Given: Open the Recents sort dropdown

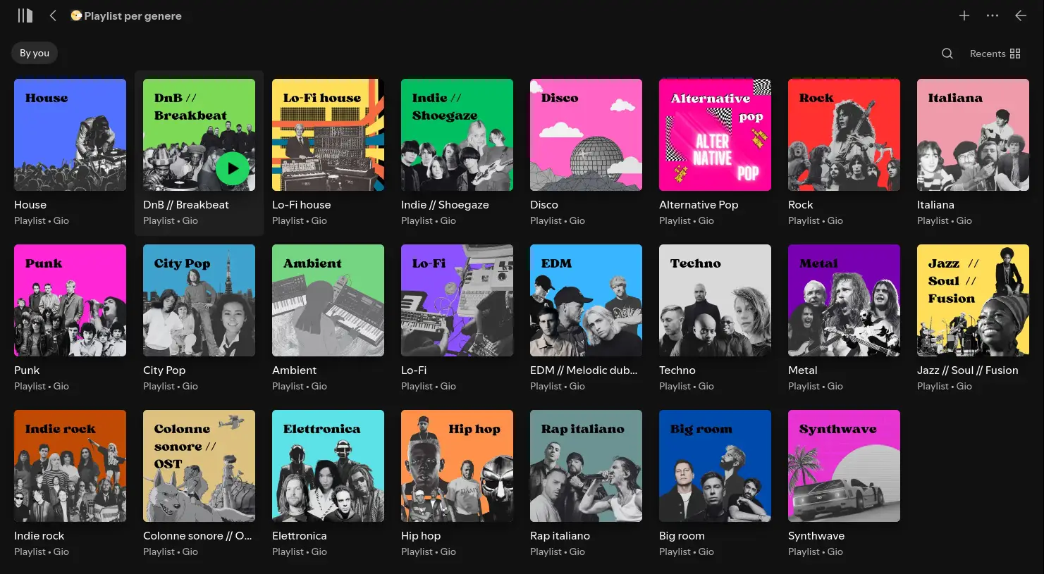Looking at the screenshot, I should click(x=987, y=54).
